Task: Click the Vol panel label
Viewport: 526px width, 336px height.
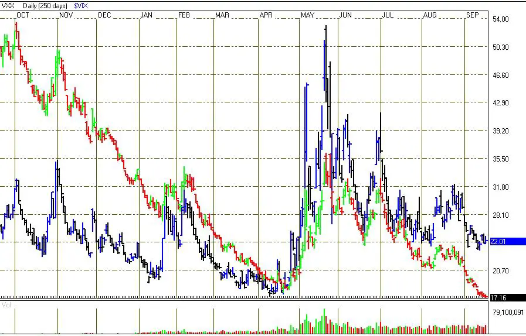Action: pos(6,305)
